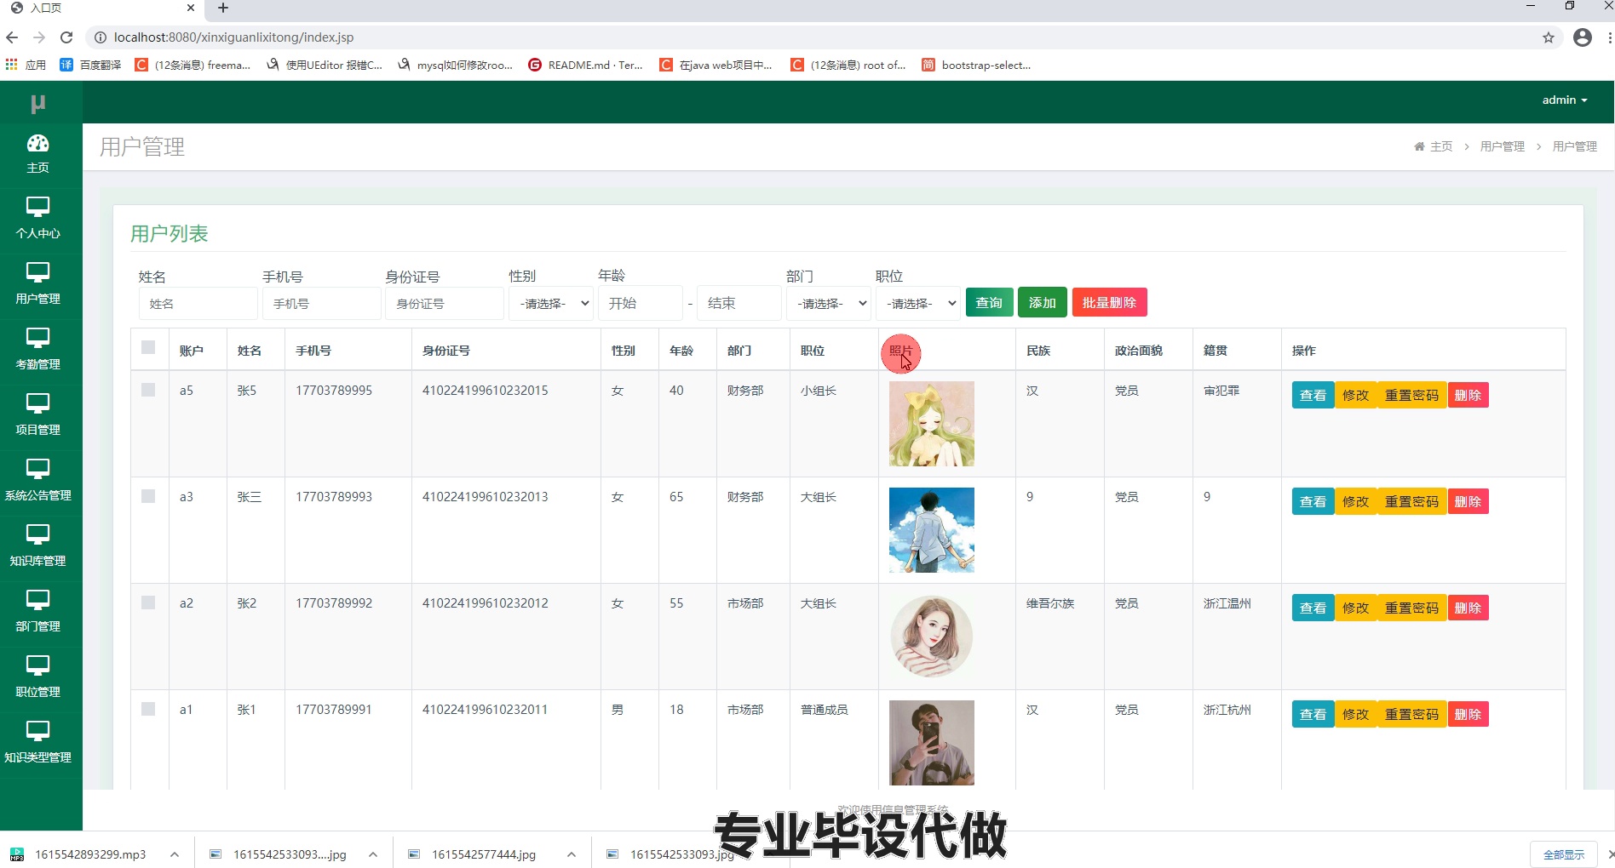The image size is (1615, 868).
Task: Check the row checkbox for user a2
Action: (149, 602)
